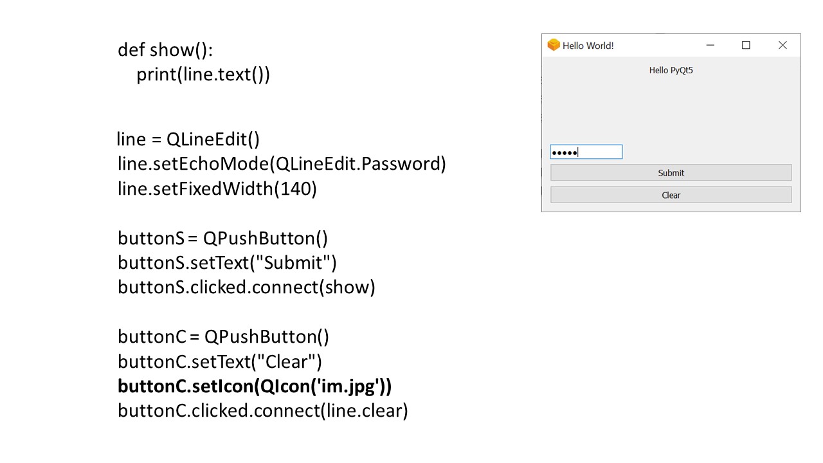823x463 pixels.
Task: Click the buttonC.setText("Clear") line
Action: coord(219,361)
